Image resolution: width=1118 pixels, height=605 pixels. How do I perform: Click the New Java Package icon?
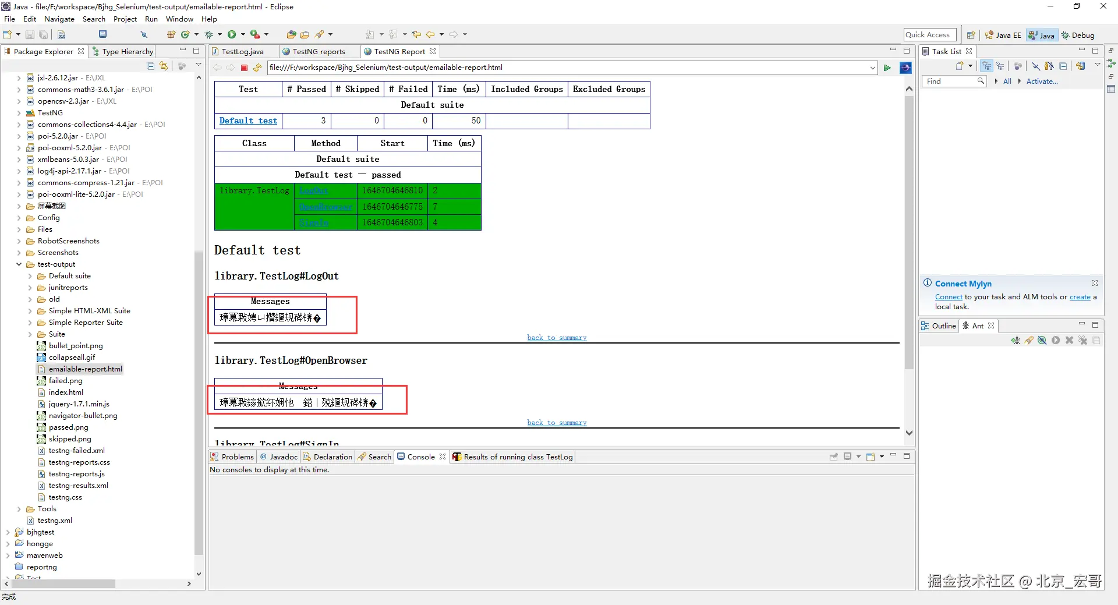171,34
